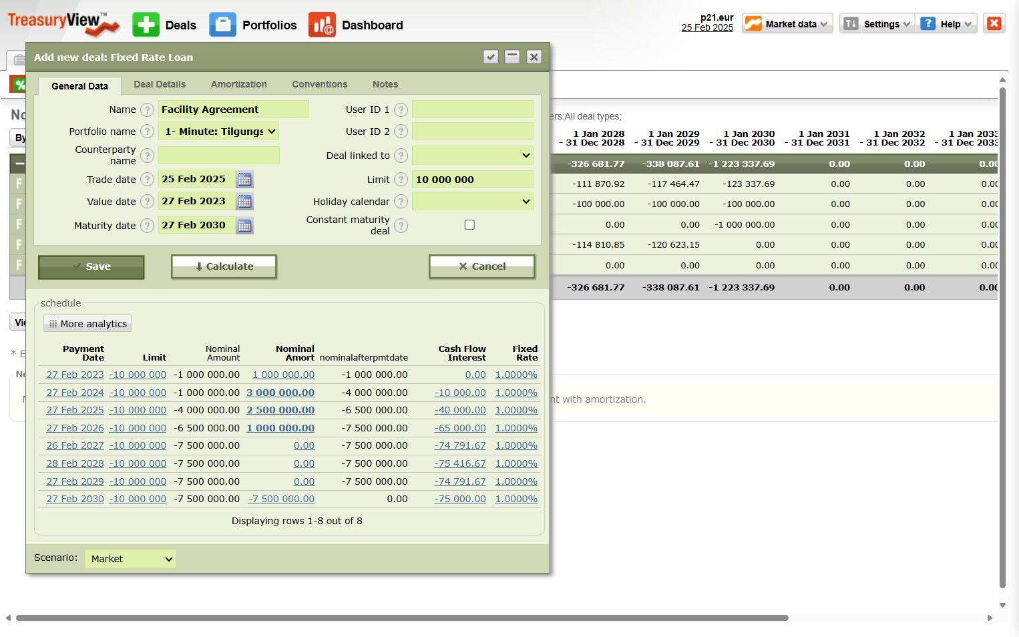This screenshot has width=1019, height=637.
Task: Open the Deals green plus icon
Action: coord(146,25)
